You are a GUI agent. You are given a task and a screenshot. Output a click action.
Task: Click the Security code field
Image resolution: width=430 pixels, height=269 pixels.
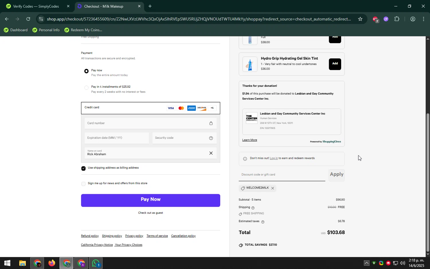point(184,138)
